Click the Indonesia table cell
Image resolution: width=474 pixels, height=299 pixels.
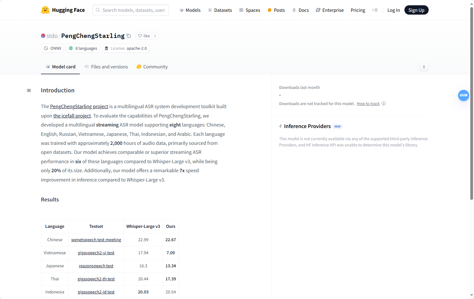[x=55, y=292]
